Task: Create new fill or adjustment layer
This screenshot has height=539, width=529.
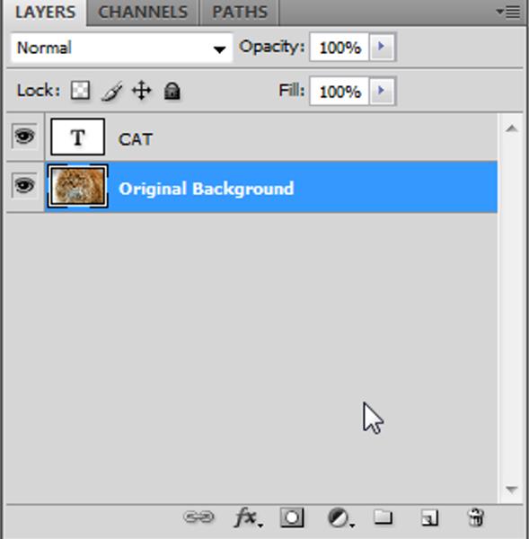Action: coord(340,517)
